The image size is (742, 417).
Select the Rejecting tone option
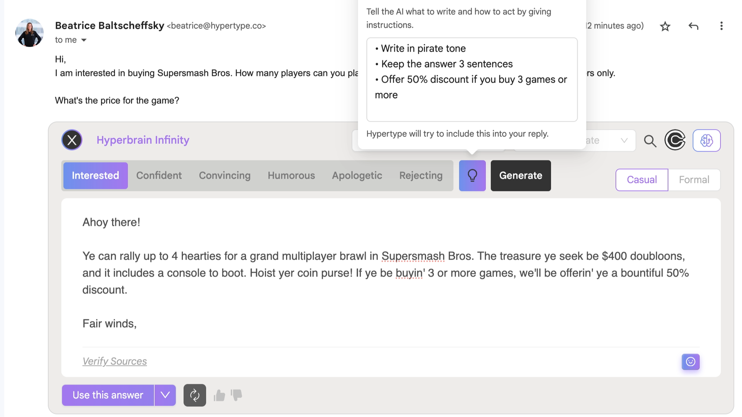421,176
